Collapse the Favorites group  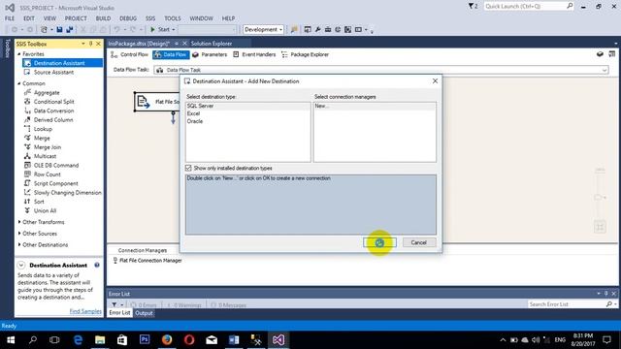(x=19, y=54)
